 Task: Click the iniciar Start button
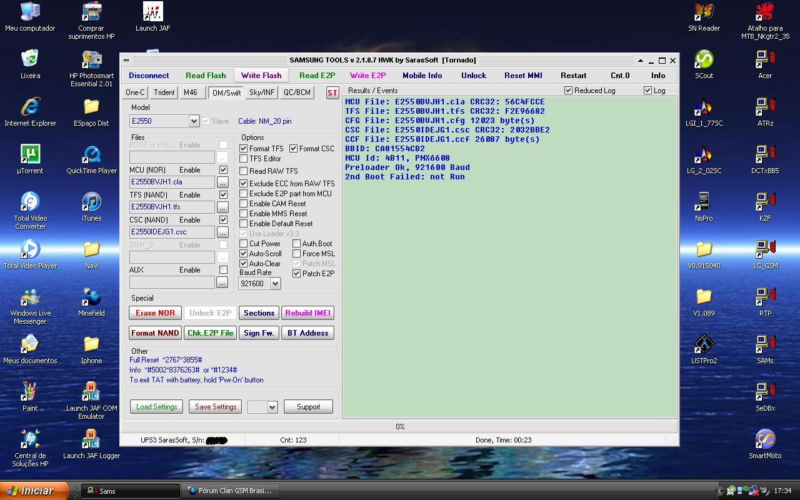tap(34, 491)
